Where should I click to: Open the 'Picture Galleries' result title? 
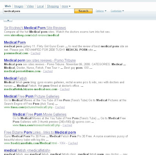32,96
